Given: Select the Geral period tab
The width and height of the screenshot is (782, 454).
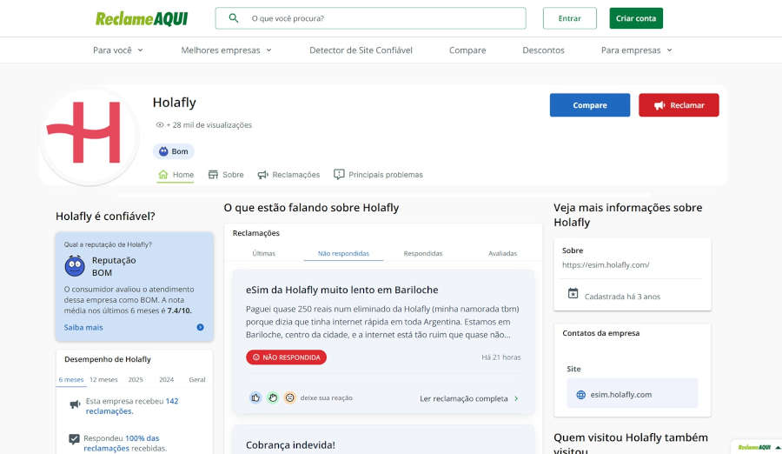Looking at the screenshot, I should (197, 379).
